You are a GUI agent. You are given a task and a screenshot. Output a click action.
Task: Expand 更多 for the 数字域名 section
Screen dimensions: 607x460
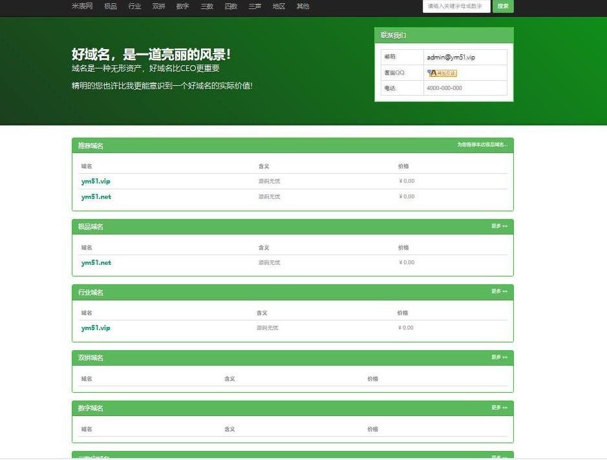(498, 408)
